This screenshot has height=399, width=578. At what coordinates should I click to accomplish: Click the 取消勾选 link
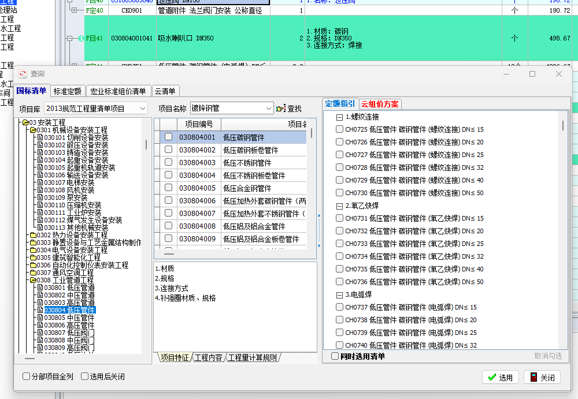[x=548, y=356]
